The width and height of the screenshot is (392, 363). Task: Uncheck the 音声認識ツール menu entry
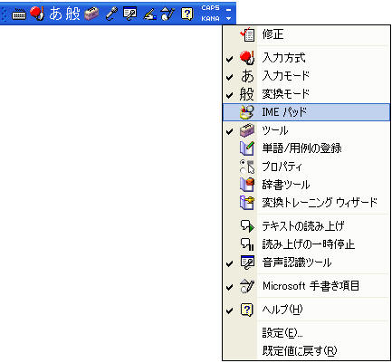(x=306, y=263)
